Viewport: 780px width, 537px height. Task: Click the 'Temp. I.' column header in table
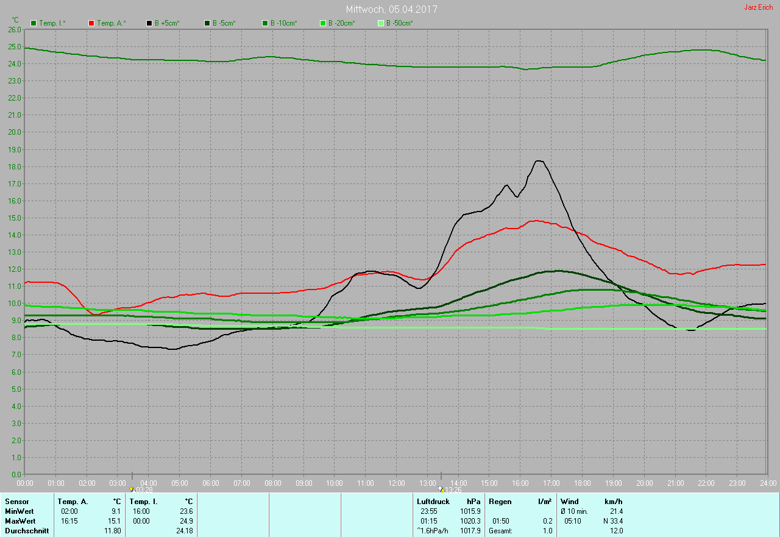coord(143,502)
